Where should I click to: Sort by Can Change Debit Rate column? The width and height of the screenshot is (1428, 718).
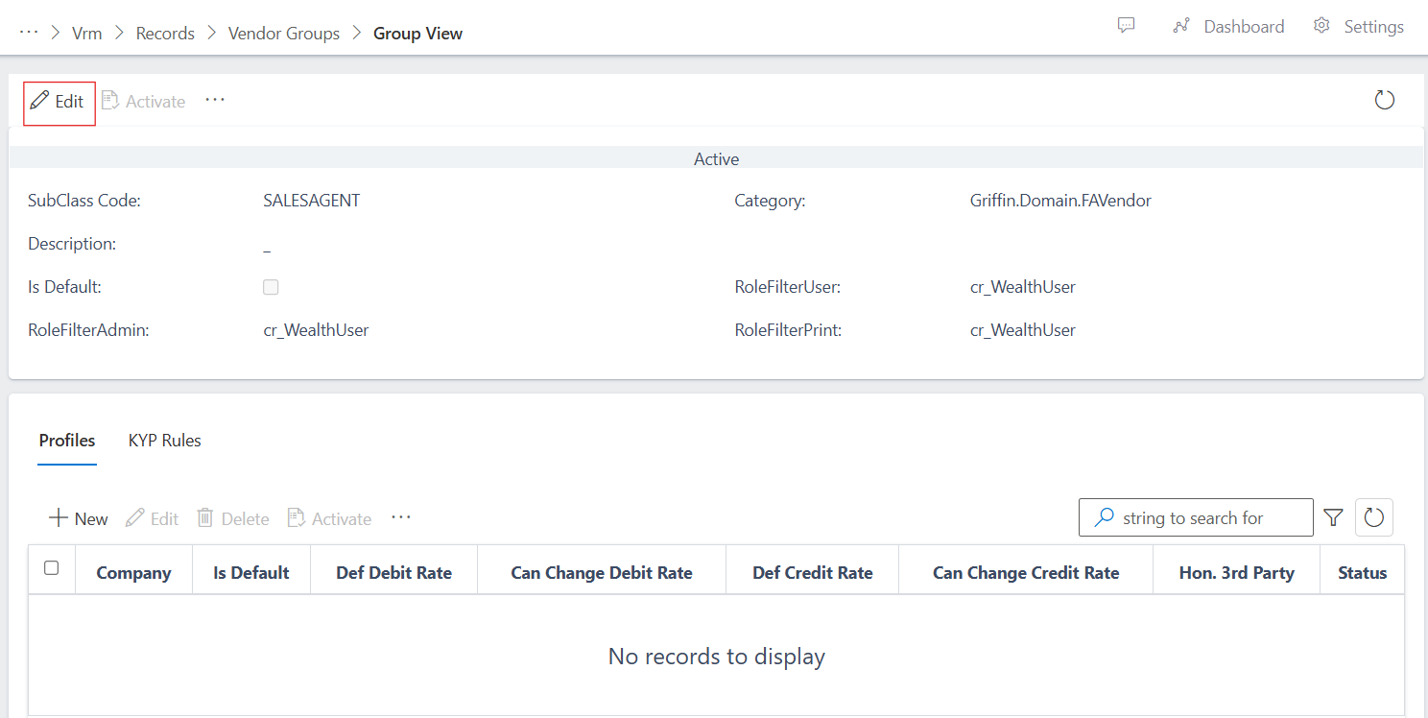tap(602, 573)
